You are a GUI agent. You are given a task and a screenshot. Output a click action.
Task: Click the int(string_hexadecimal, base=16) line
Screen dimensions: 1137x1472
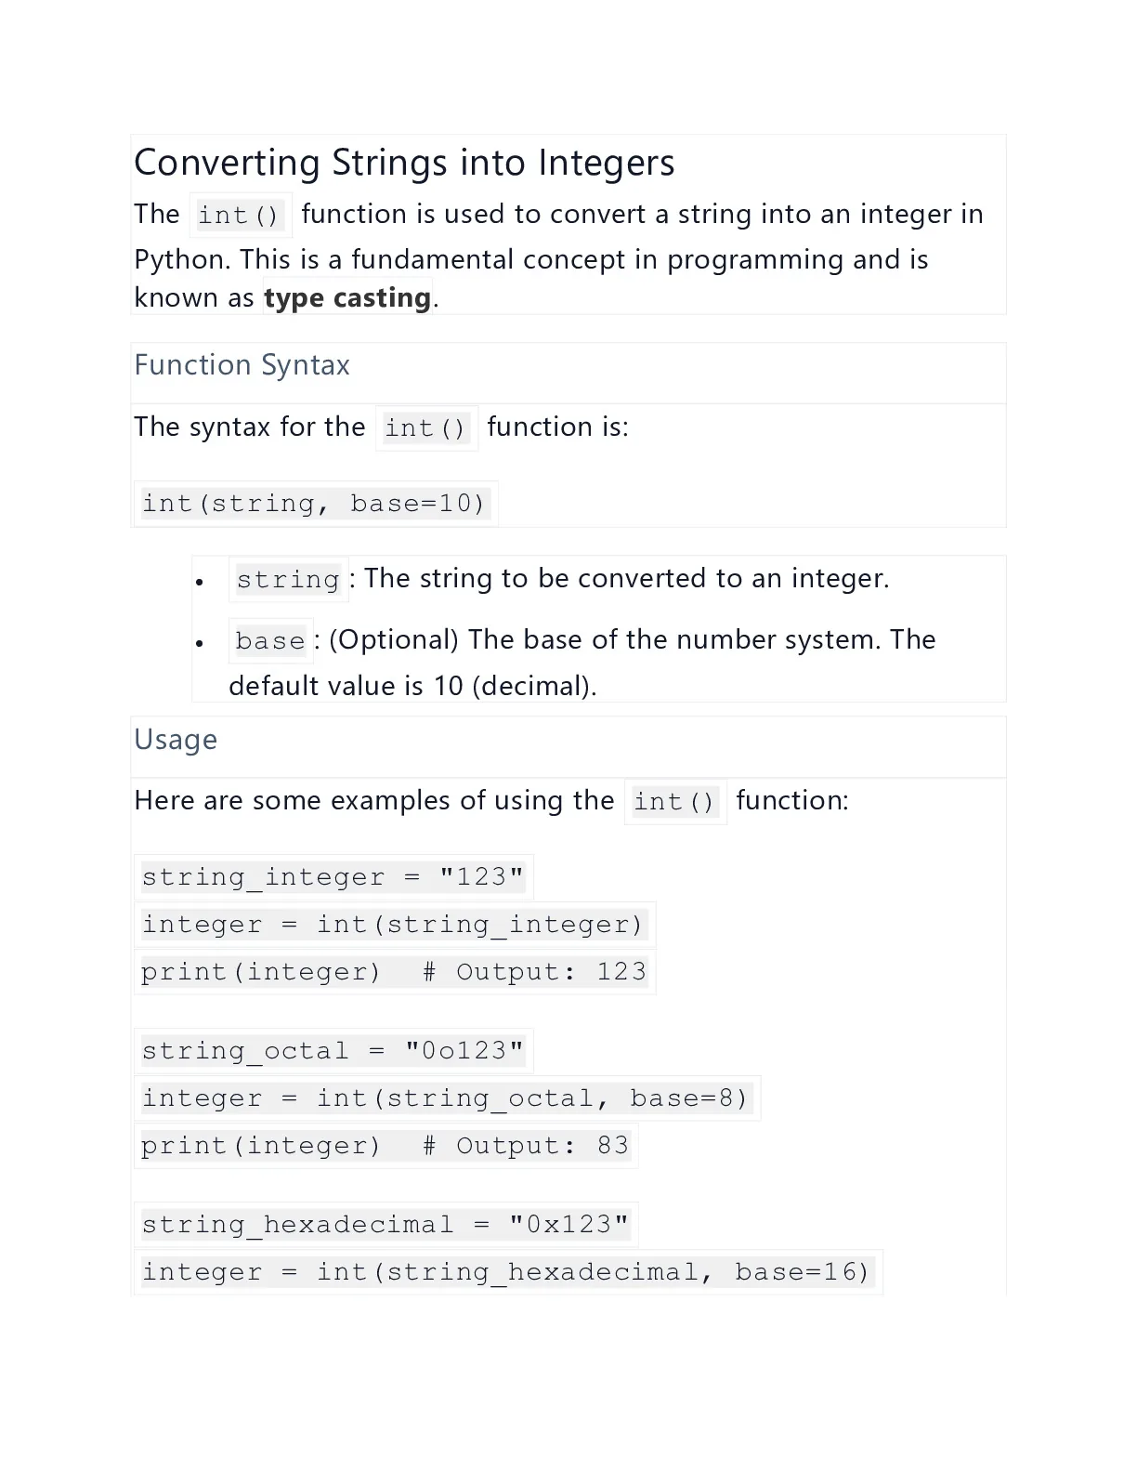click(508, 1272)
